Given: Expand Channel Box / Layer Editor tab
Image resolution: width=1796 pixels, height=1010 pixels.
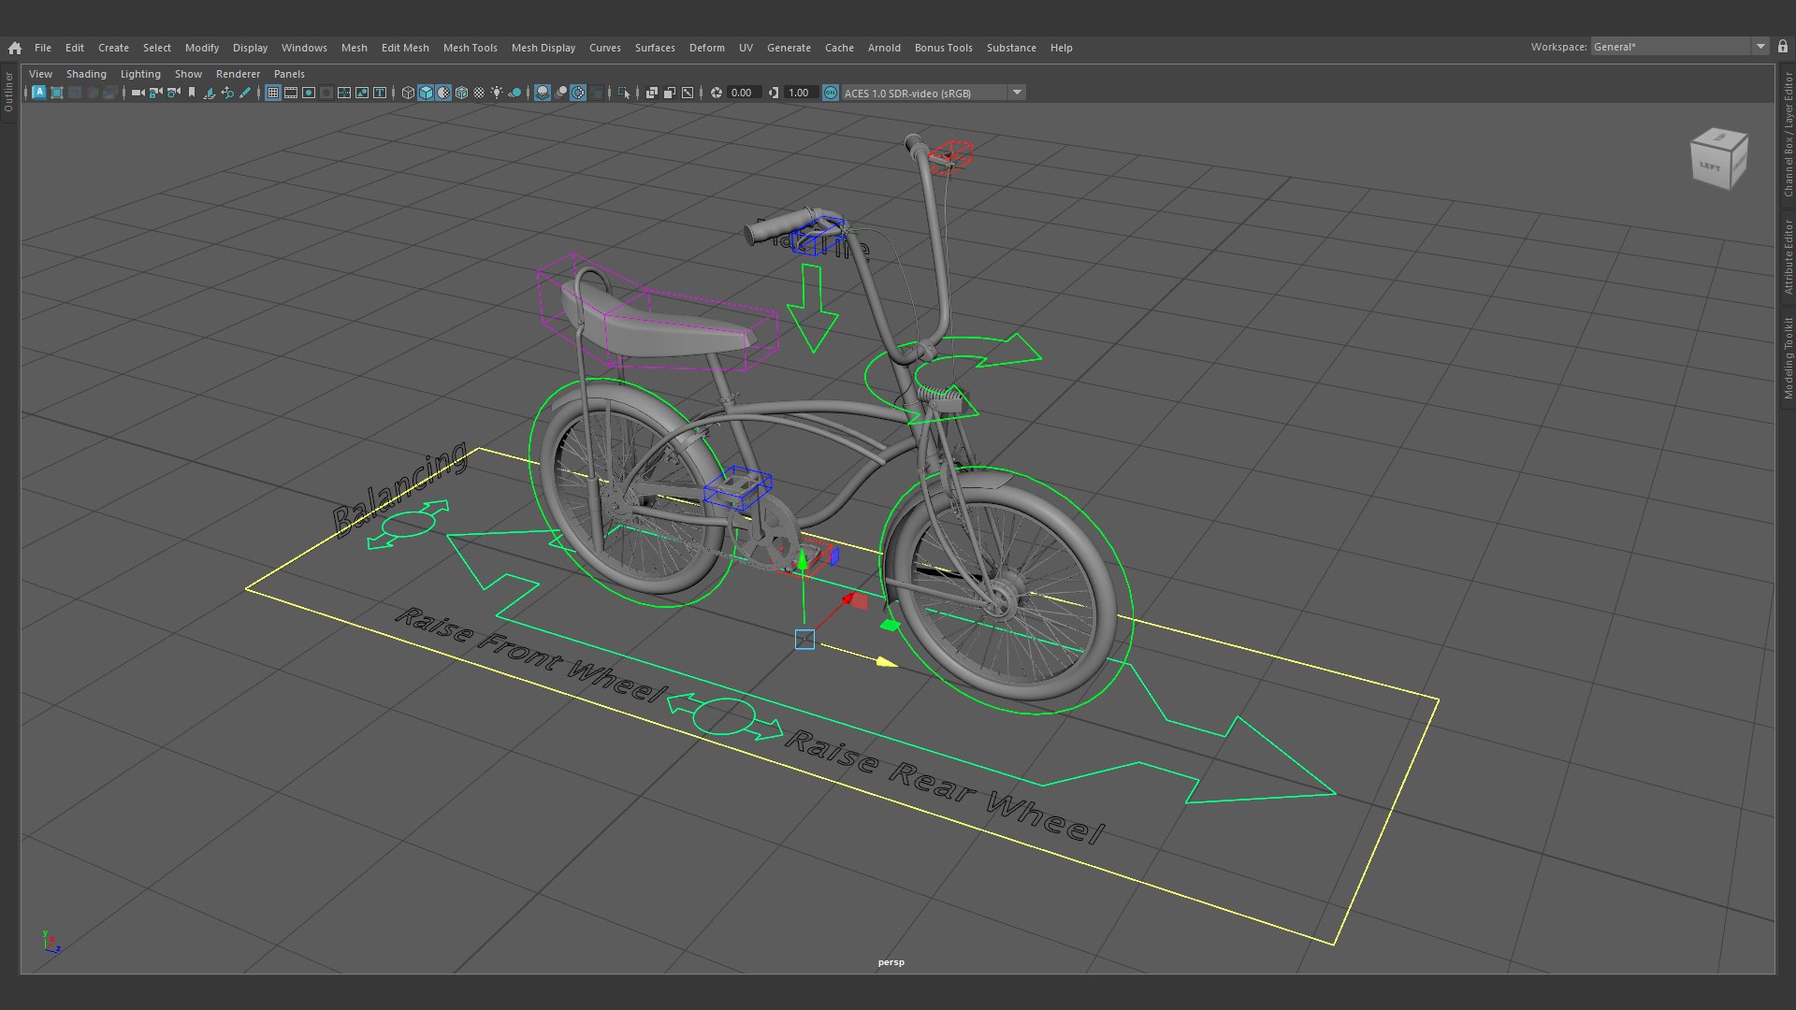Looking at the screenshot, I should tap(1788, 135).
